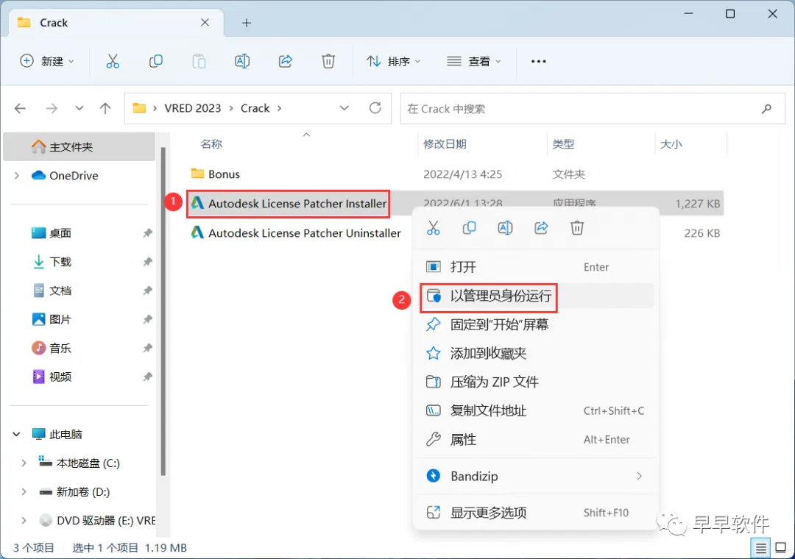
Task: Select the Bonus folder
Action: pos(215,174)
